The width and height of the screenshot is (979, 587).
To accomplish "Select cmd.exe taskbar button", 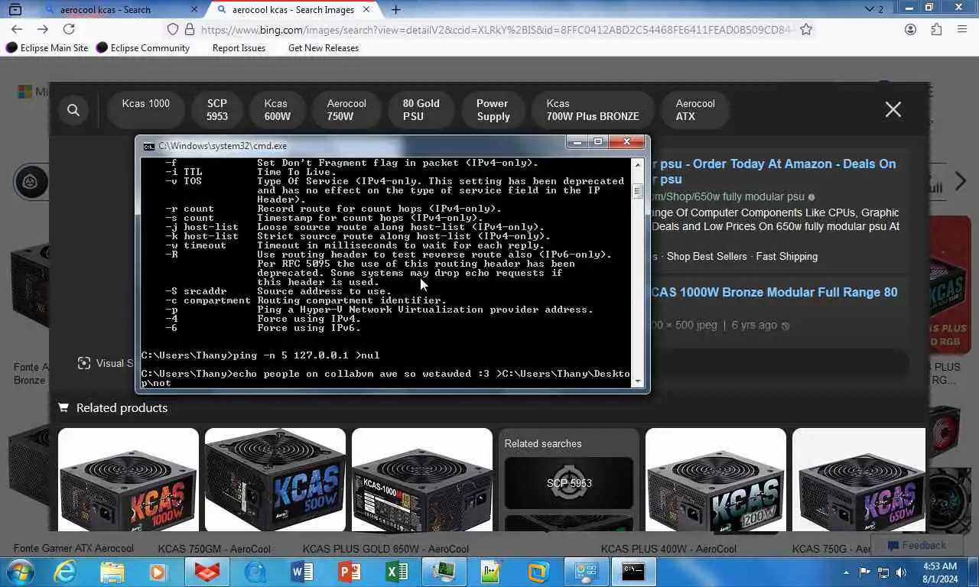I will [633, 572].
